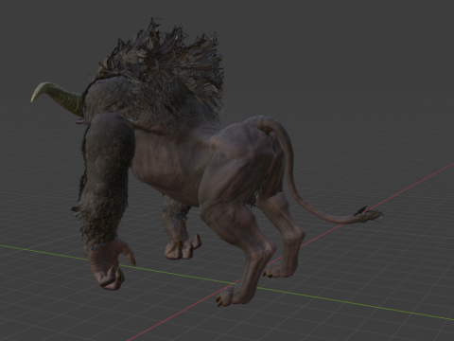Select the tuft at the tail tip

pos(369,215)
